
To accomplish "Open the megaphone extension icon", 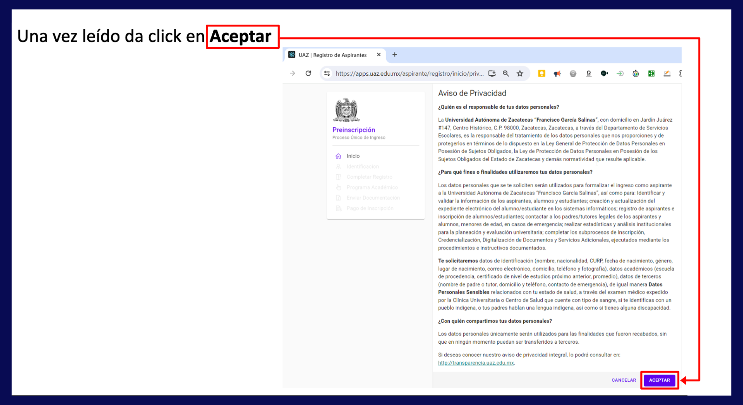I will 557,73.
